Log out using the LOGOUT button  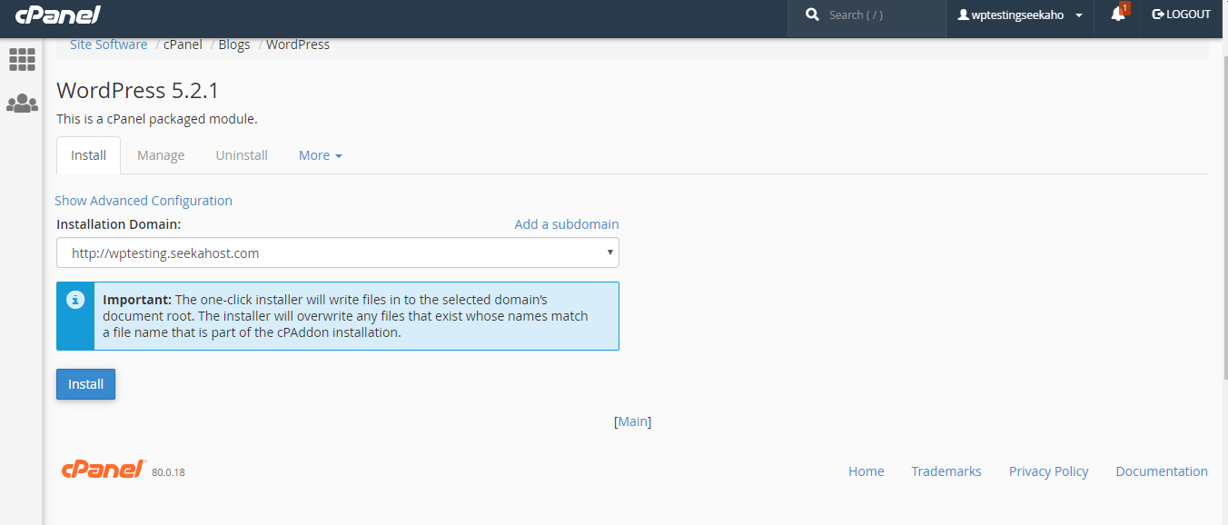coord(1182,15)
